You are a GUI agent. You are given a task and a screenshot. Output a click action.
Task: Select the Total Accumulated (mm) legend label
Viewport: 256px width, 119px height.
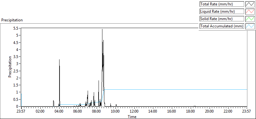222,26
